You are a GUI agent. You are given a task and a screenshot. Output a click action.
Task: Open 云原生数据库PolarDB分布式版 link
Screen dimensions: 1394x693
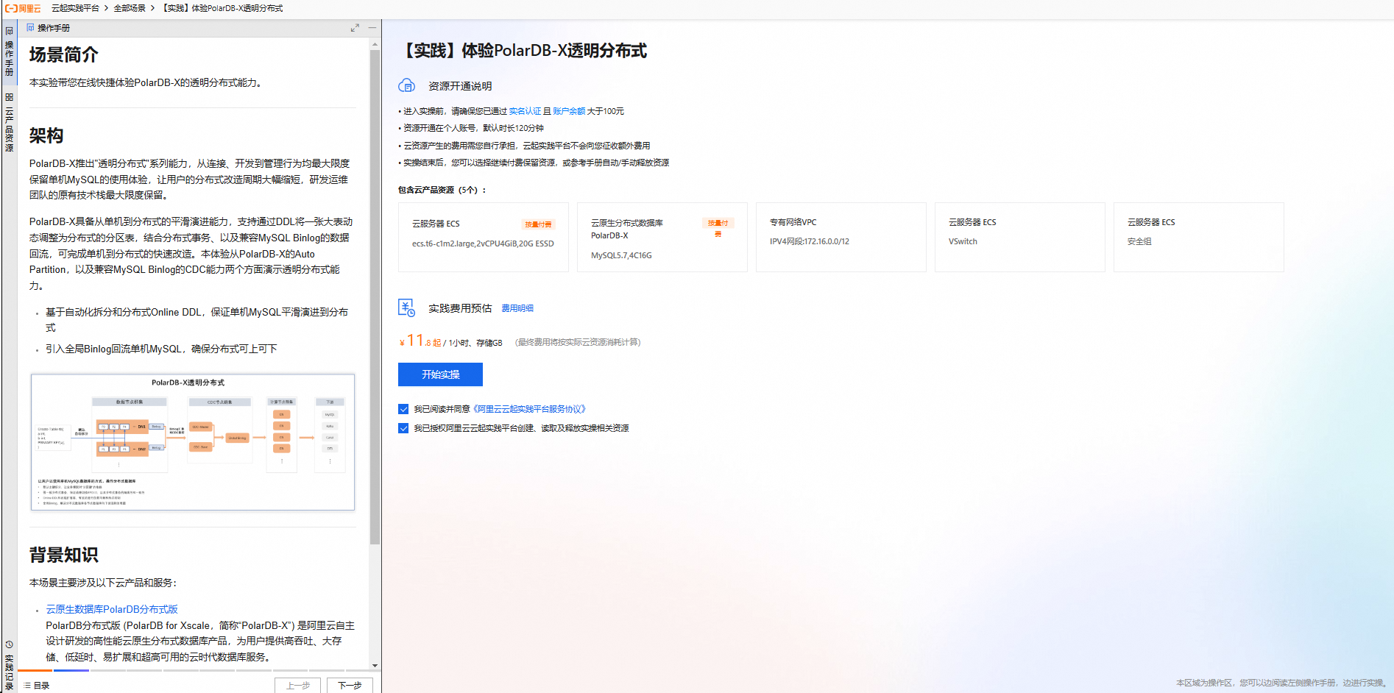click(x=112, y=609)
